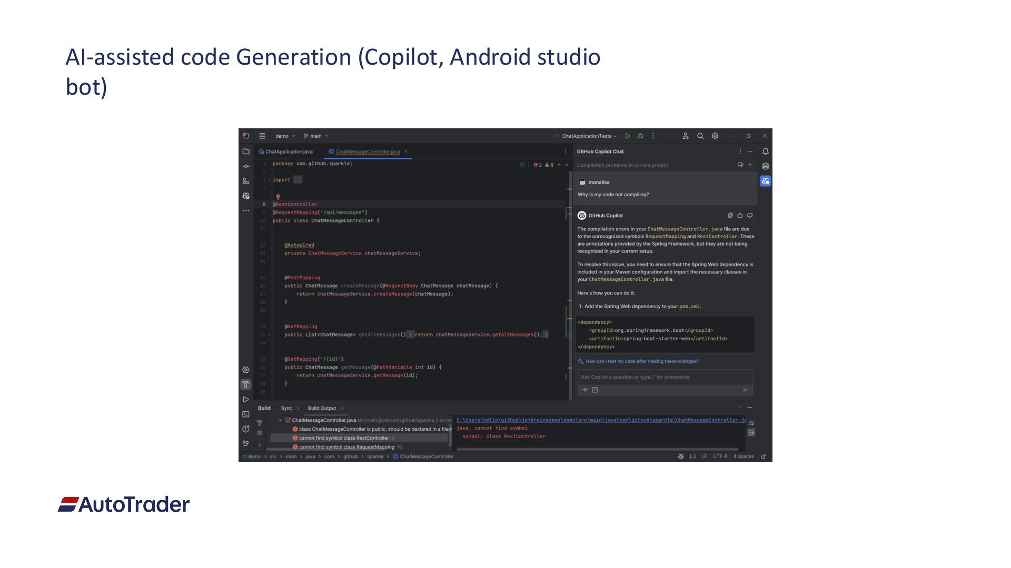The image size is (1011, 568).
Task: Toggle the GitHub Copilot Chat sidebar button
Action: tap(766, 181)
